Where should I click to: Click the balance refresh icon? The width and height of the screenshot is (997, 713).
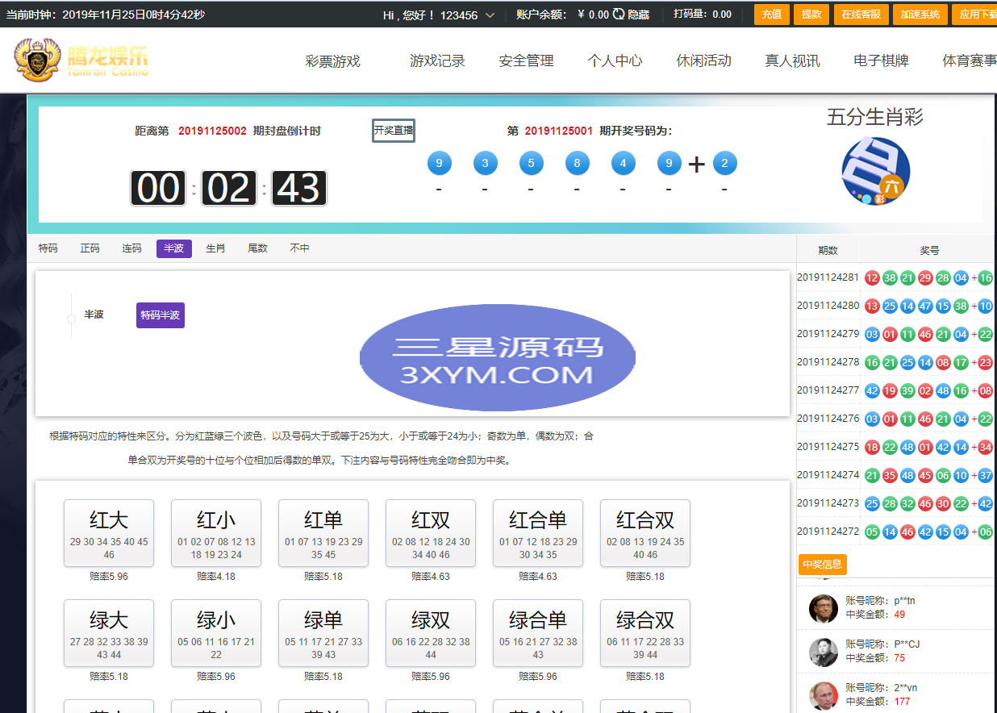coord(619,15)
